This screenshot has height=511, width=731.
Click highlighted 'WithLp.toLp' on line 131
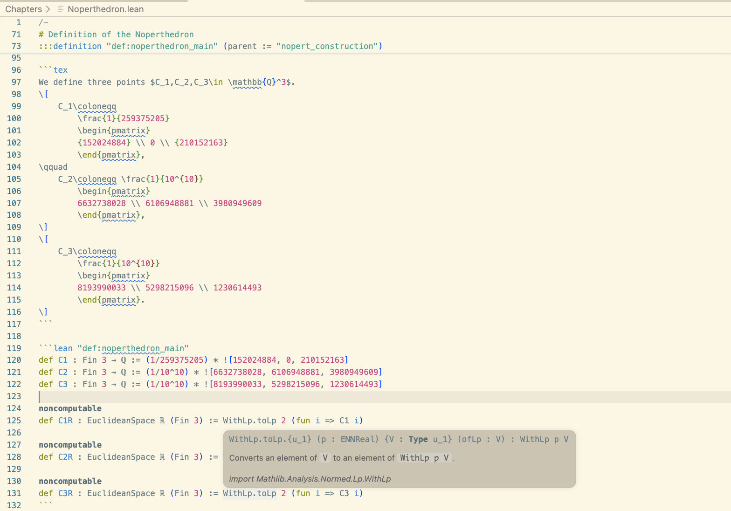[249, 493]
